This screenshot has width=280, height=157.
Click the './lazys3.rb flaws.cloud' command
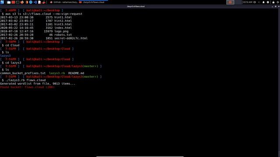tap(25, 80)
